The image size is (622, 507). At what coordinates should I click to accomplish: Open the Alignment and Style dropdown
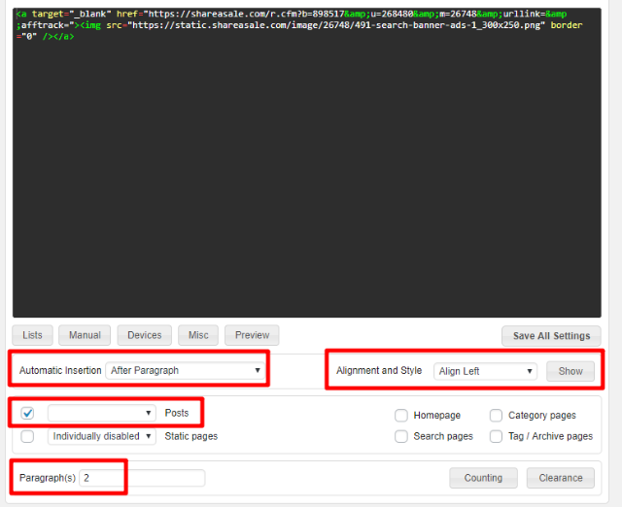(x=485, y=371)
